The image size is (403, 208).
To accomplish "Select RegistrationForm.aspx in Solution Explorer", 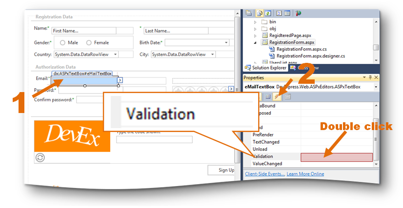I will [292, 42].
